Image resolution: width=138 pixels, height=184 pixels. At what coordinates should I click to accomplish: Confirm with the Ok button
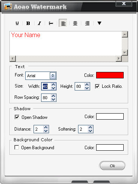pos(112,166)
